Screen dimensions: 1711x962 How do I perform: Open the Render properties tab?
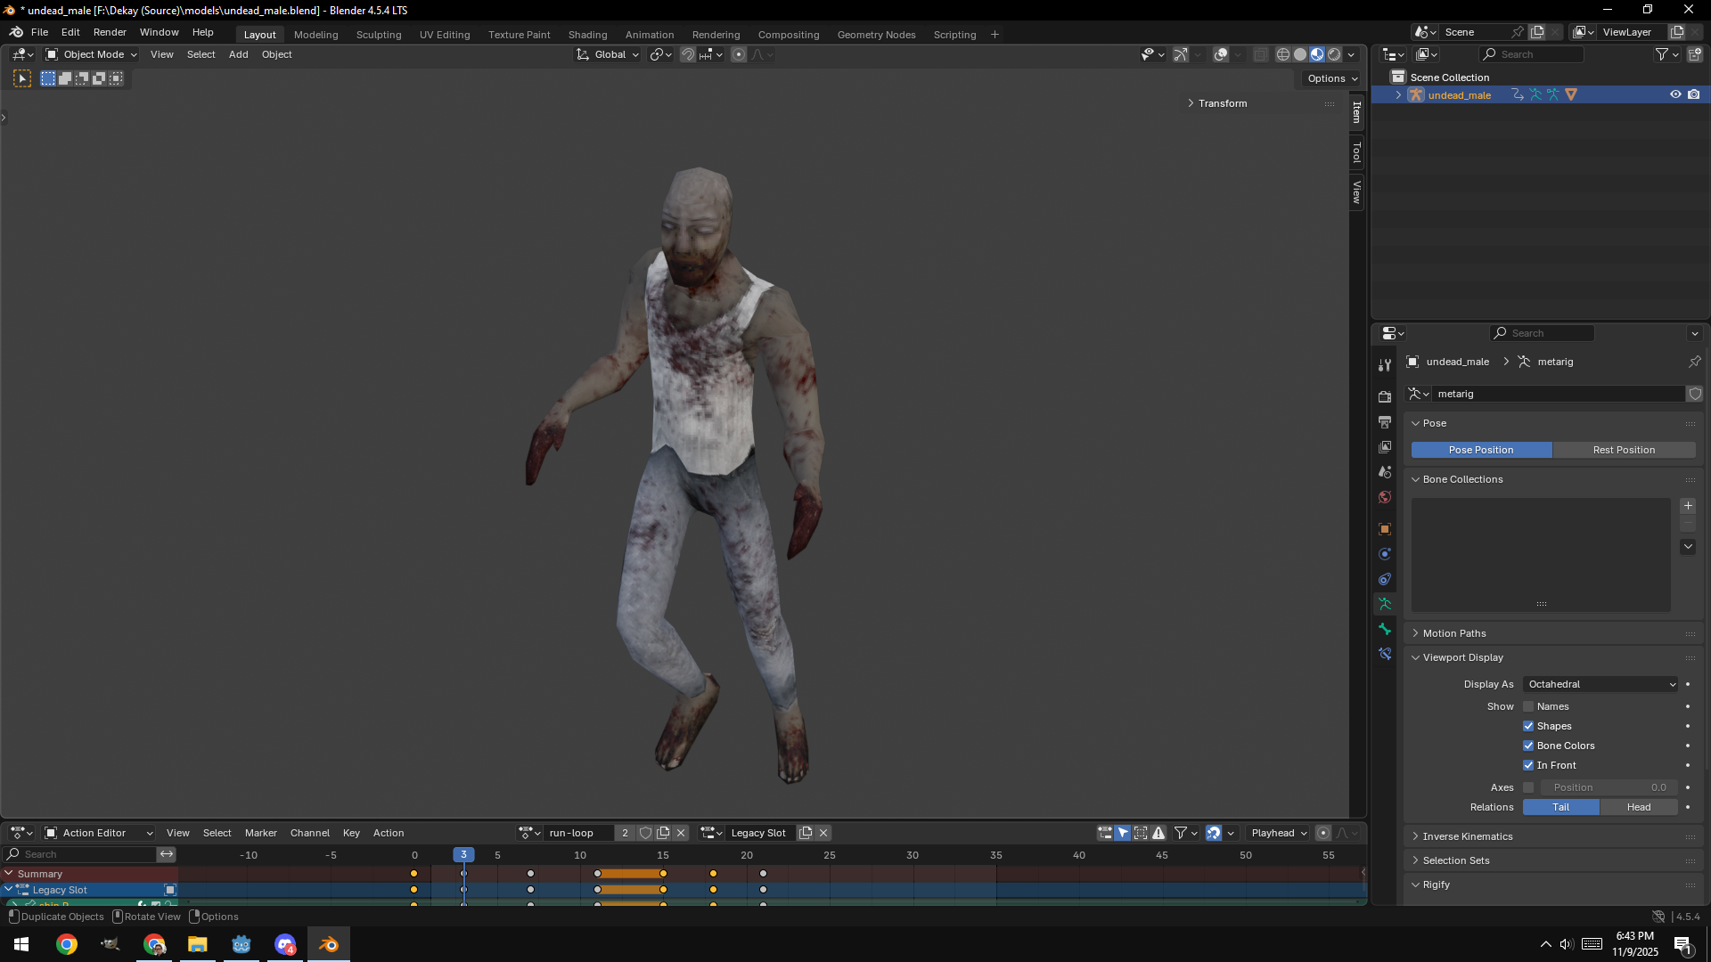1384,396
